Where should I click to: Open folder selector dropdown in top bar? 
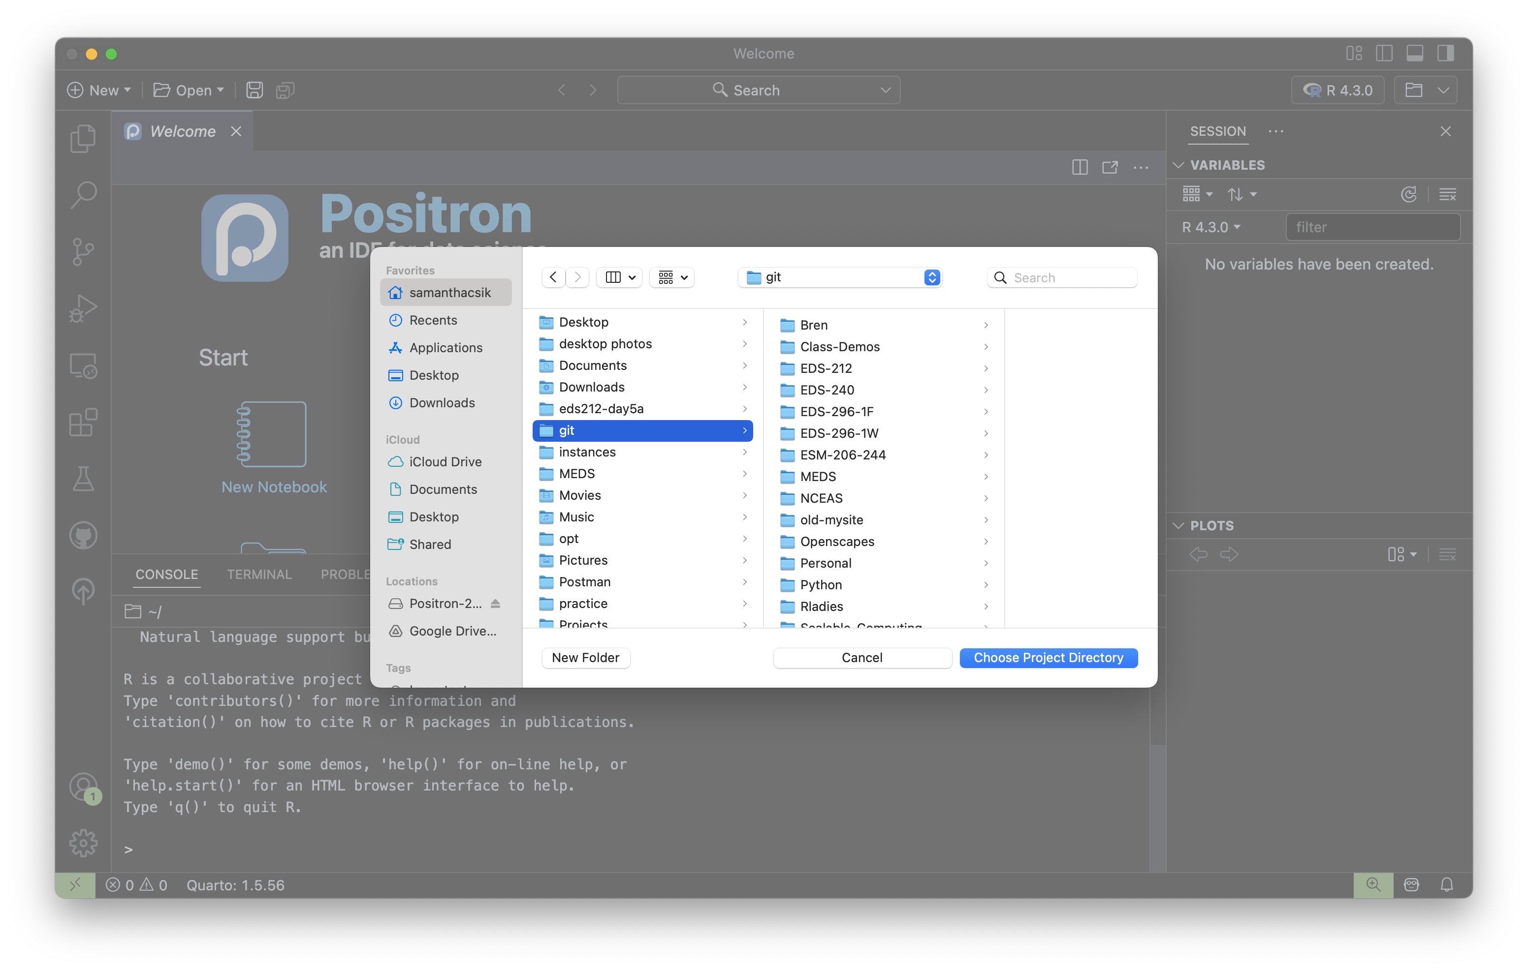(1426, 90)
